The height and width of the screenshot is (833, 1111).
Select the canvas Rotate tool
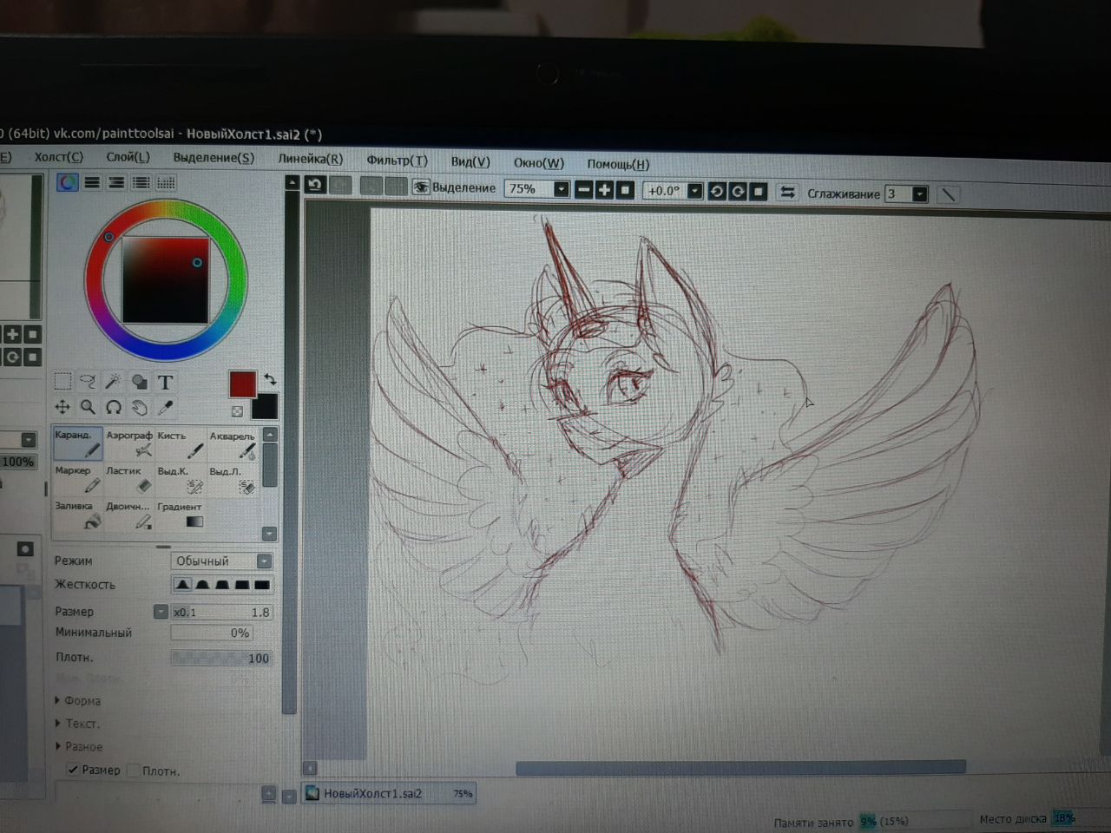[x=113, y=407]
